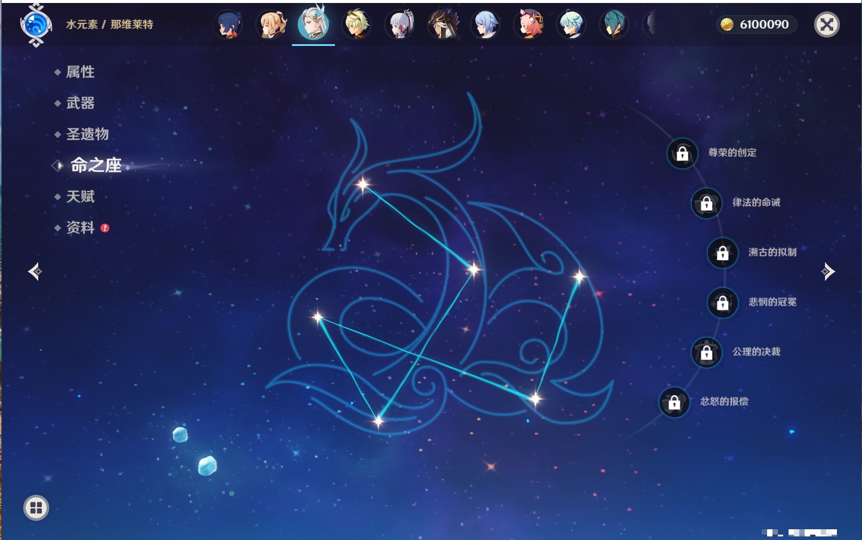862x540 pixels.
Task: Close the character screen with X
Action: 827,24
